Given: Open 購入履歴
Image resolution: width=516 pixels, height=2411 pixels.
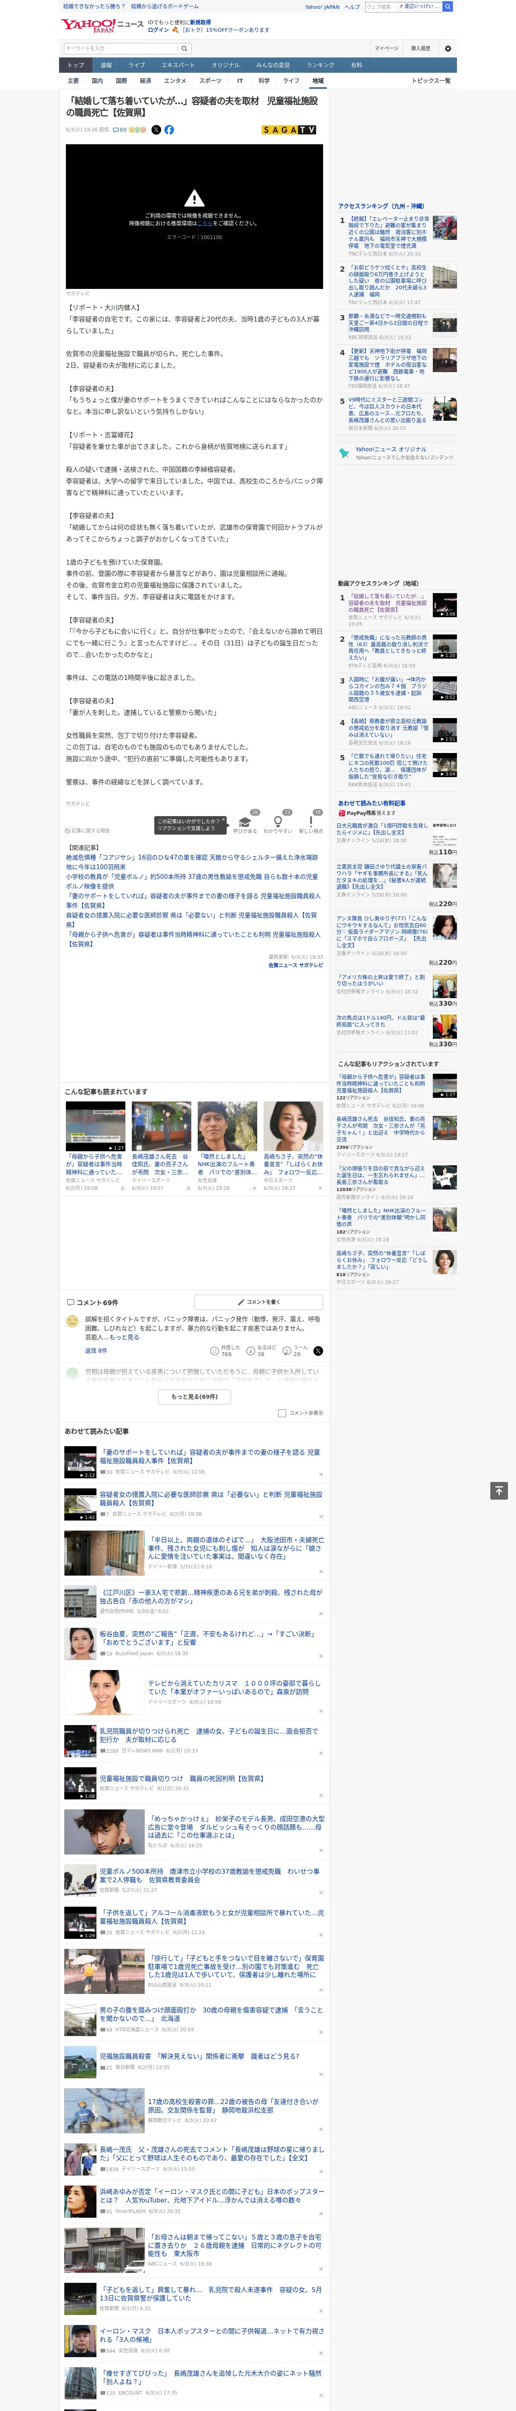Looking at the screenshot, I should pos(420,49).
